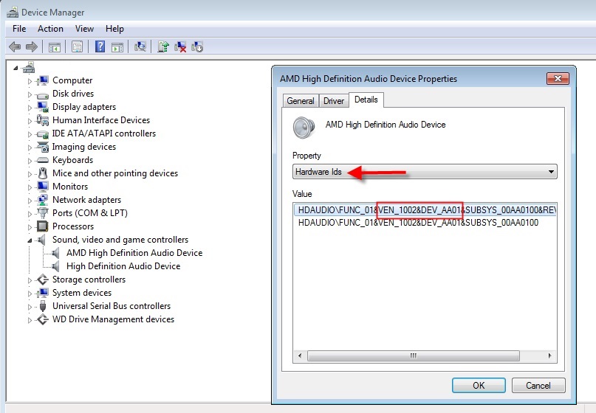Viewport: 596px width, 413px height.
Task: Click Disable device toolbar icon
Action: click(x=197, y=47)
